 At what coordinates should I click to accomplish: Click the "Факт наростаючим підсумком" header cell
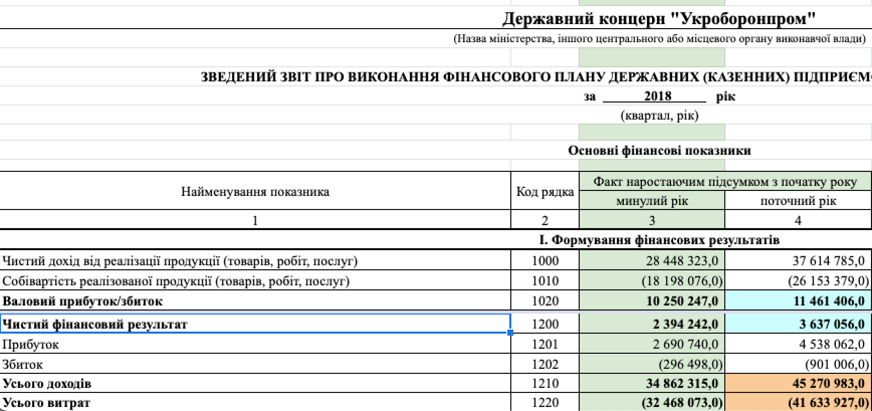pos(724,181)
